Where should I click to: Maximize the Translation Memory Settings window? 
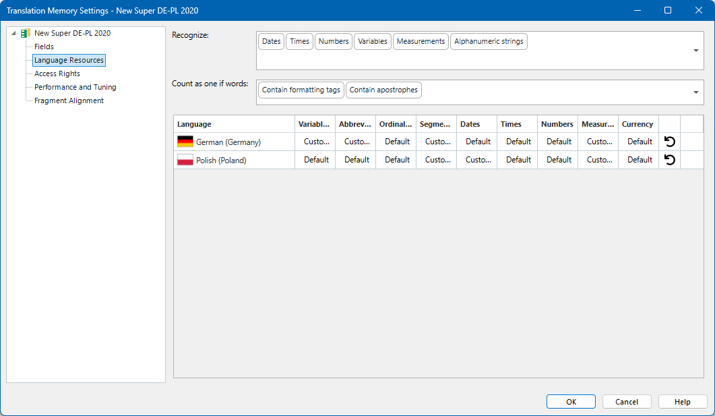[x=668, y=10]
